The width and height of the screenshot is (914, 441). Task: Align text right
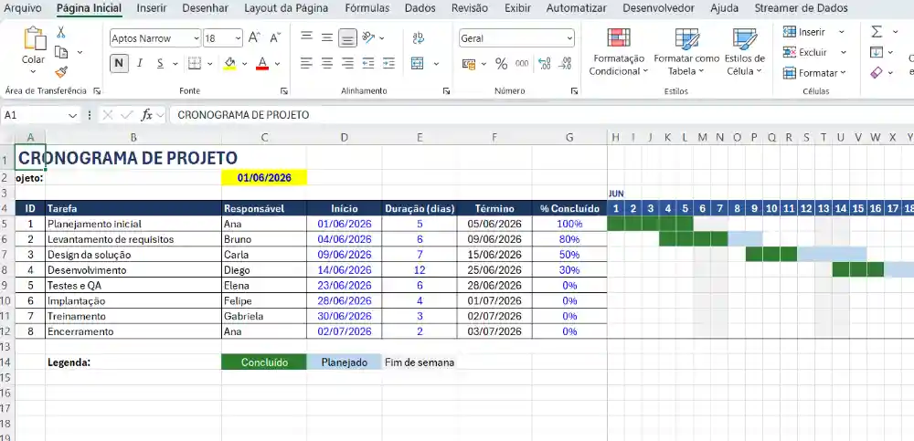pyautogui.click(x=347, y=64)
